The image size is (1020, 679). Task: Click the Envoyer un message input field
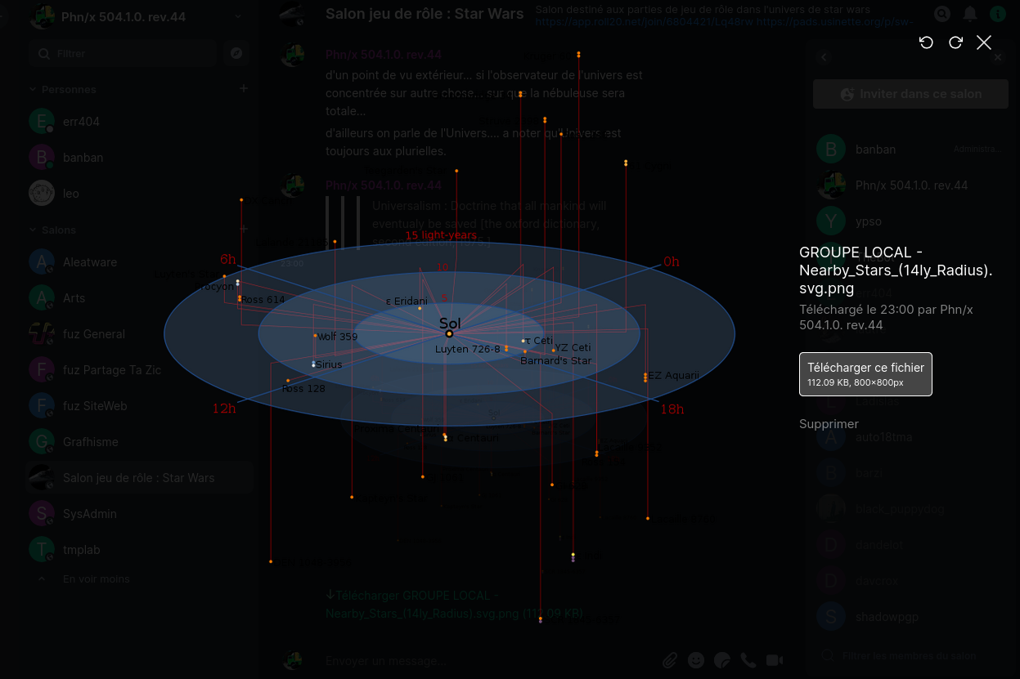(x=487, y=660)
